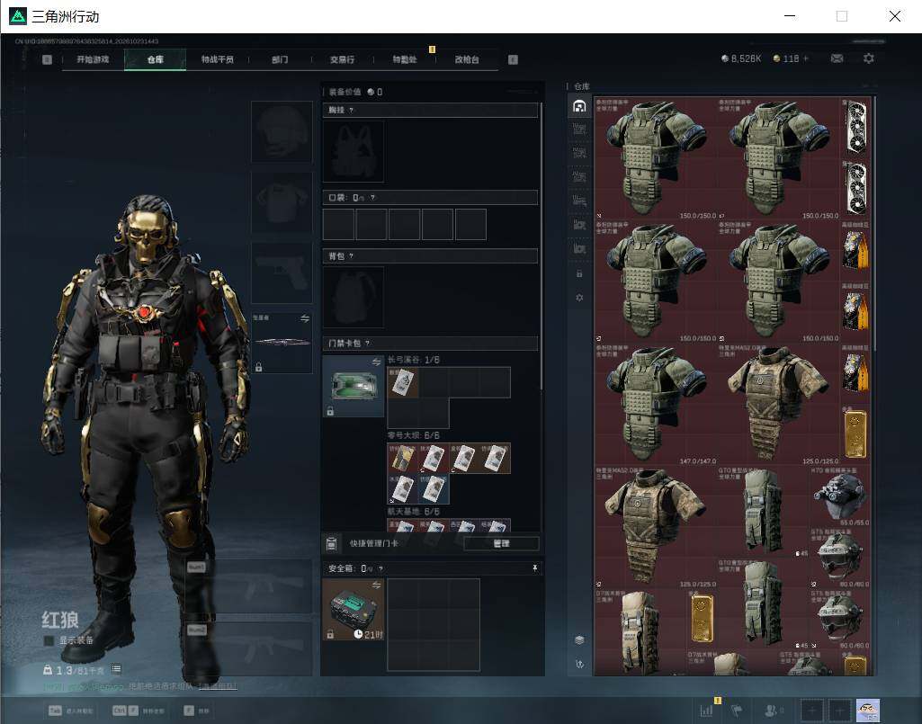Click the flag icon in bottom bar
Image resolution: width=922 pixels, height=724 pixels.
click(737, 711)
